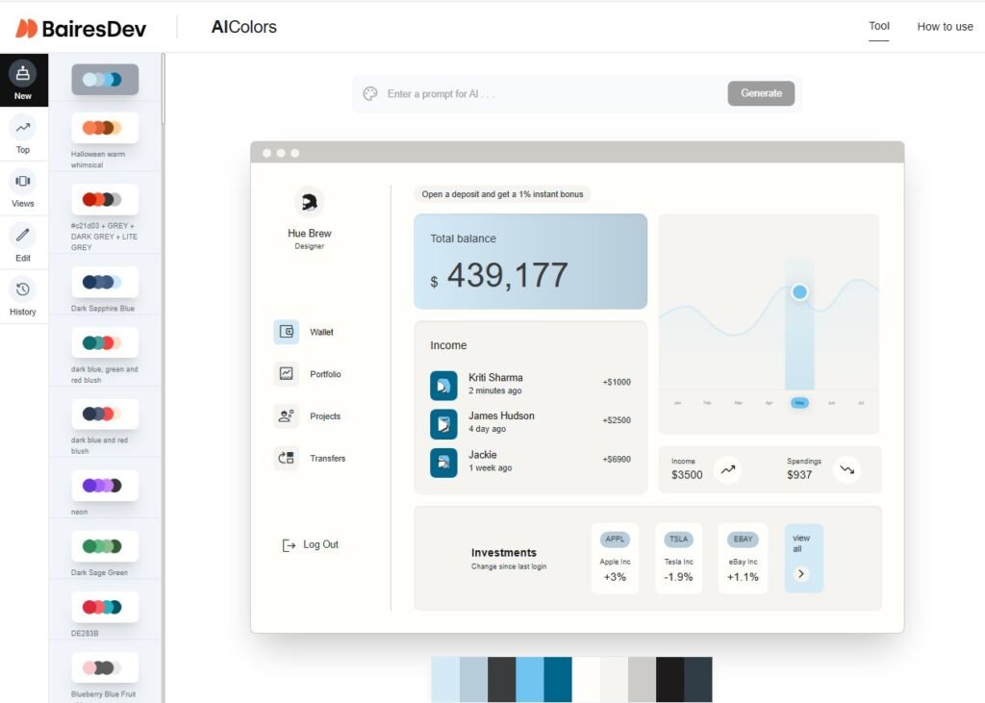Select the Projects icon in the mockup
This screenshot has height=703, width=985.
(285, 415)
